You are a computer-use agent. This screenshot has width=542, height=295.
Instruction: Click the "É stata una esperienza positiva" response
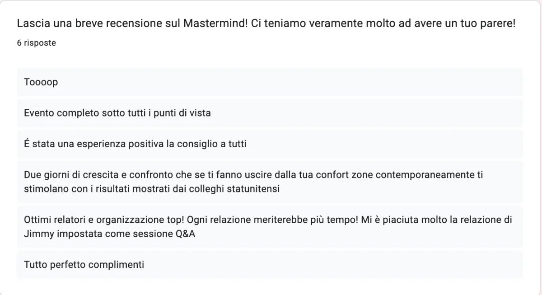(x=270, y=144)
